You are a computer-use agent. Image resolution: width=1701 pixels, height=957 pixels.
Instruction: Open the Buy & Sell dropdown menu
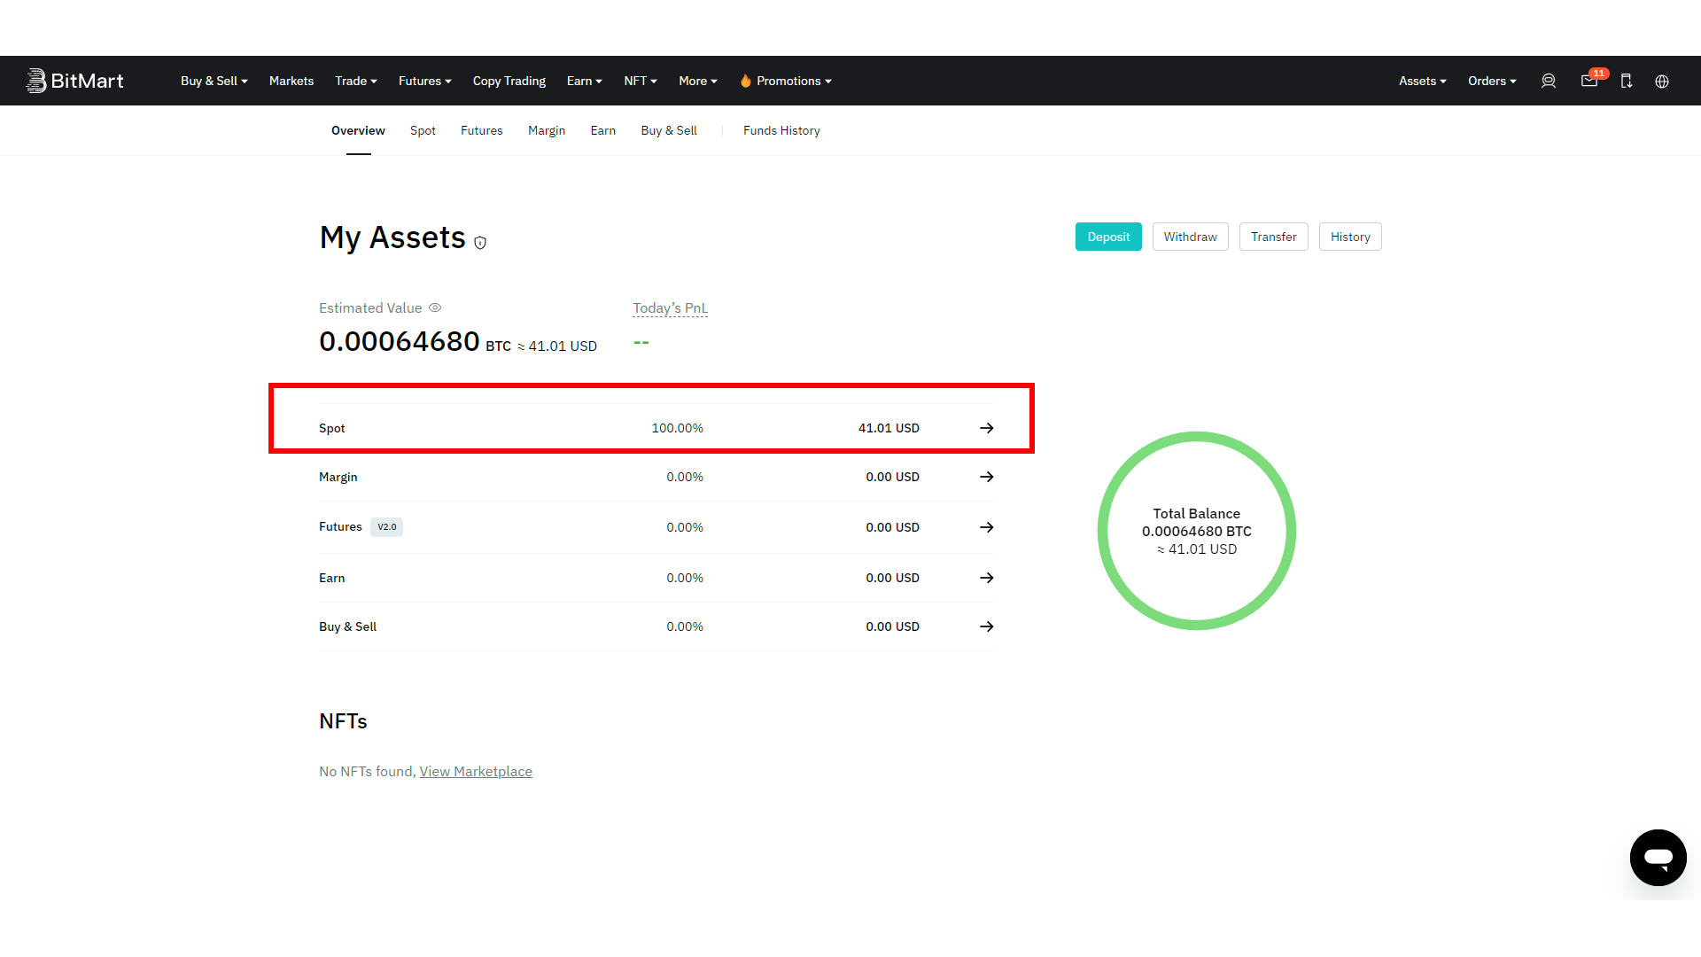[214, 80]
